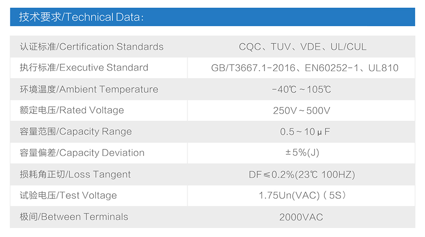Screen dimensions: 425x237
Task: Click the -40℃~105℃ temperature value
Action: [301, 89]
